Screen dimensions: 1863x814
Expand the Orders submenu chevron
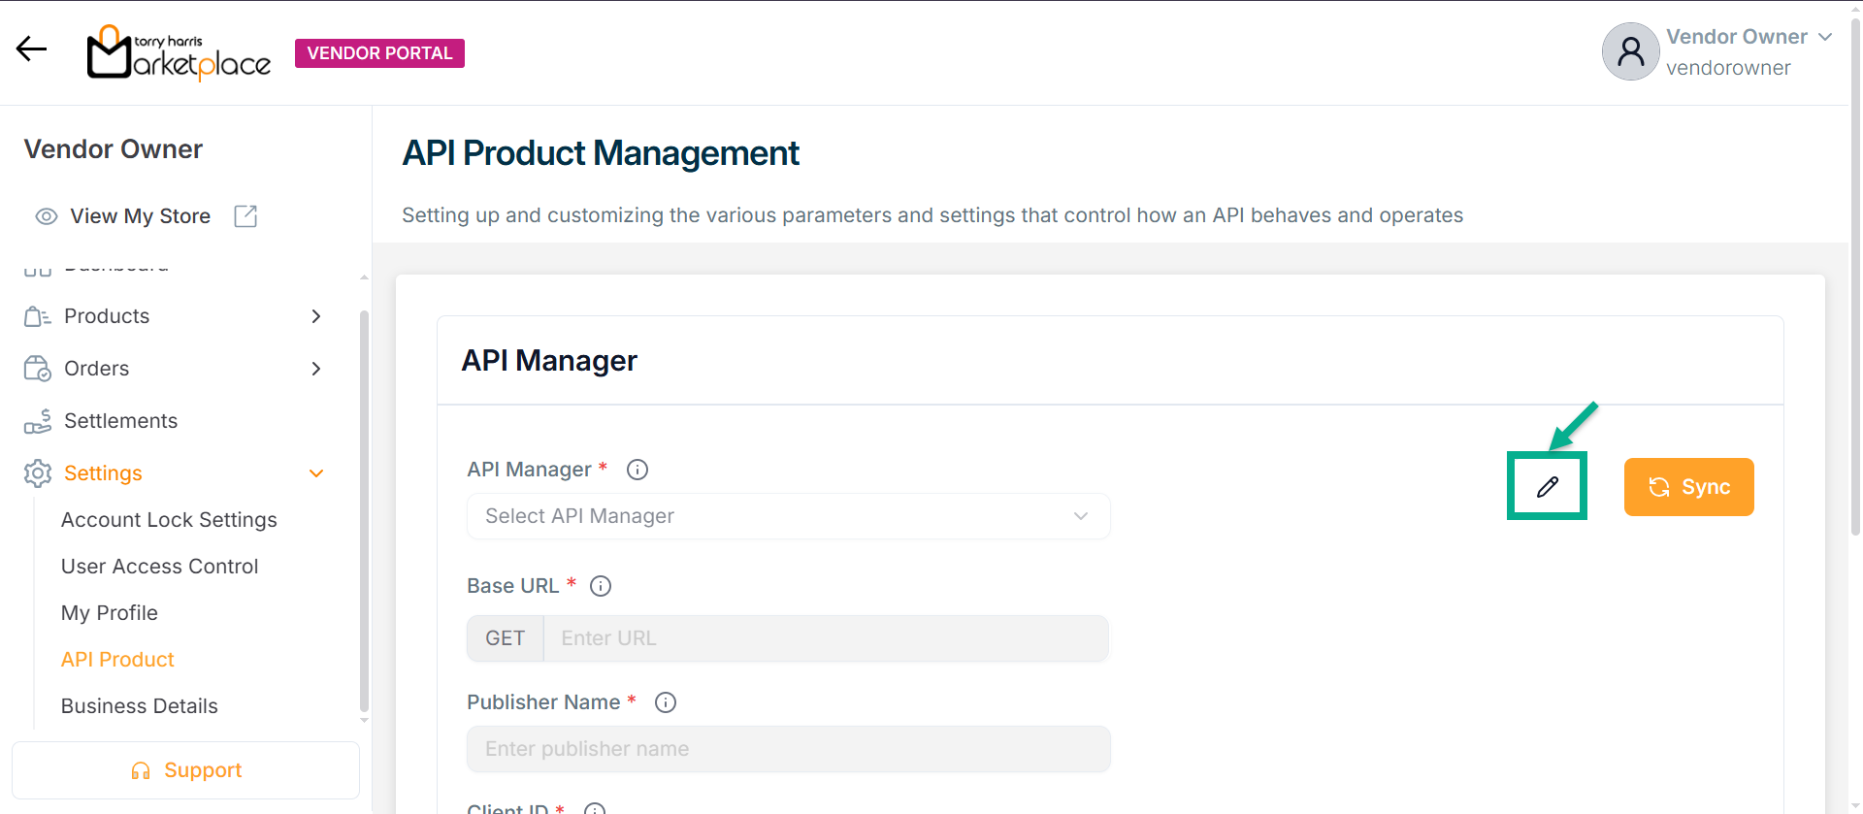pyautogui.click(x=315, y=369)
